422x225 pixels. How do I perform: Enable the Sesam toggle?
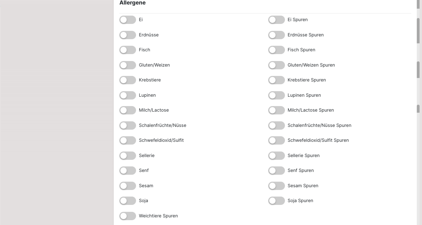(x=128, y=186)
